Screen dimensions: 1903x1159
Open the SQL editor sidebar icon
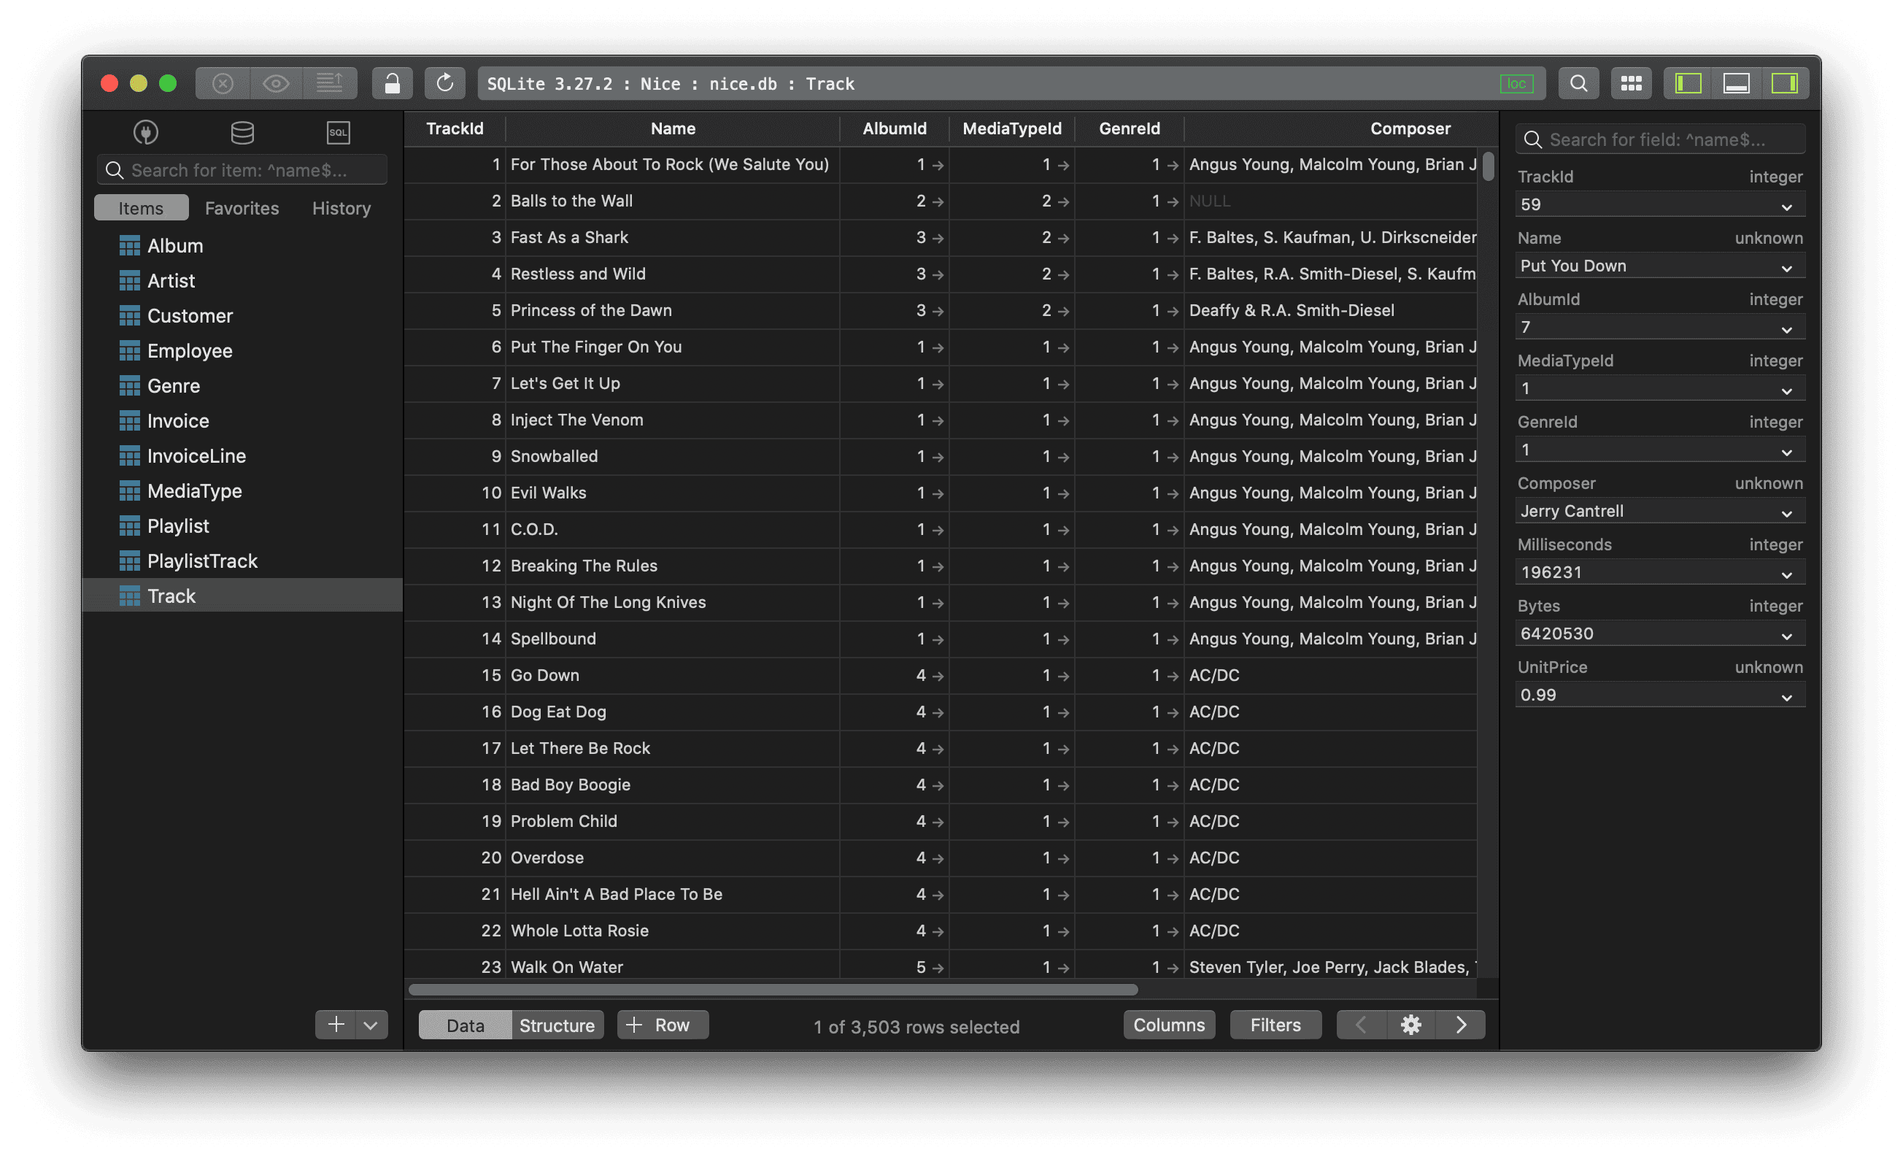click(x=339, y=132)
